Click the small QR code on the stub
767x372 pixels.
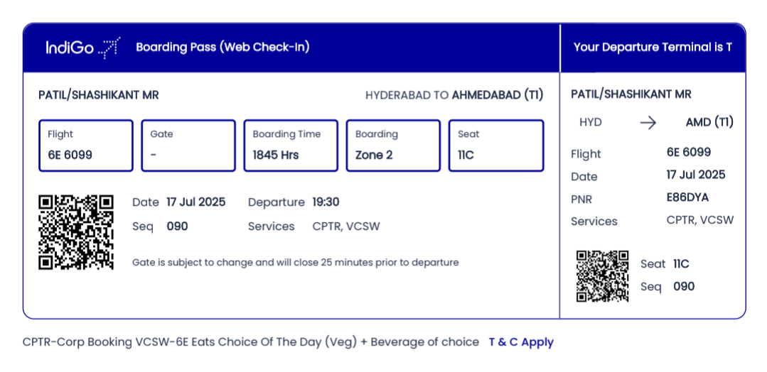pos(602,275)
